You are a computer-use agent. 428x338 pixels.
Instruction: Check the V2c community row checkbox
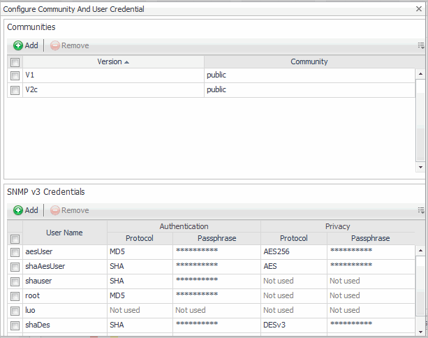[15, 90]
